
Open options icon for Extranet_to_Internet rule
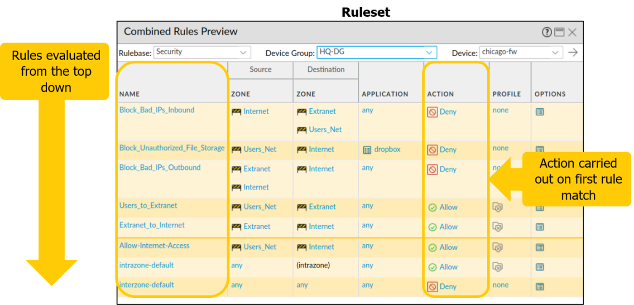540,227
